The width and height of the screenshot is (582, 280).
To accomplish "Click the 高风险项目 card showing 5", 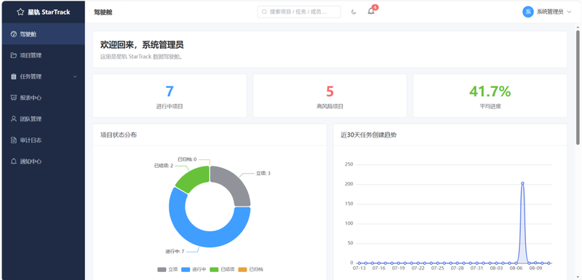I will (330, 96).
